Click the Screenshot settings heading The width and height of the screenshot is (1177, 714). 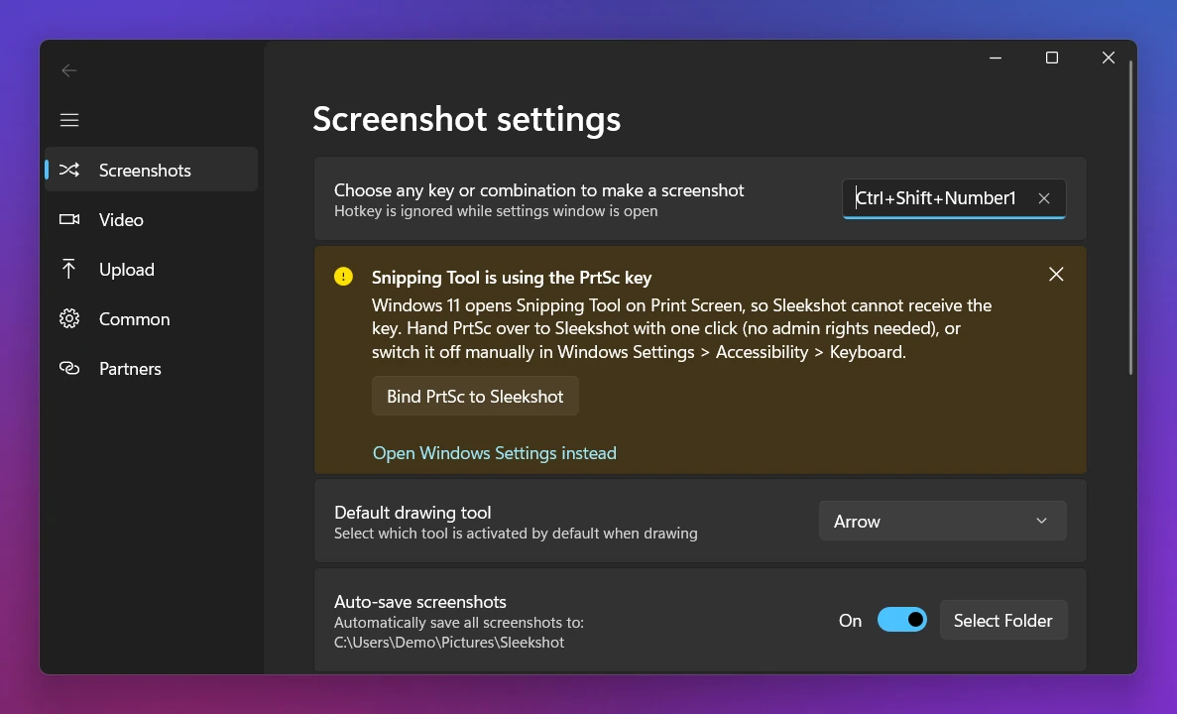tap(467, 119)
